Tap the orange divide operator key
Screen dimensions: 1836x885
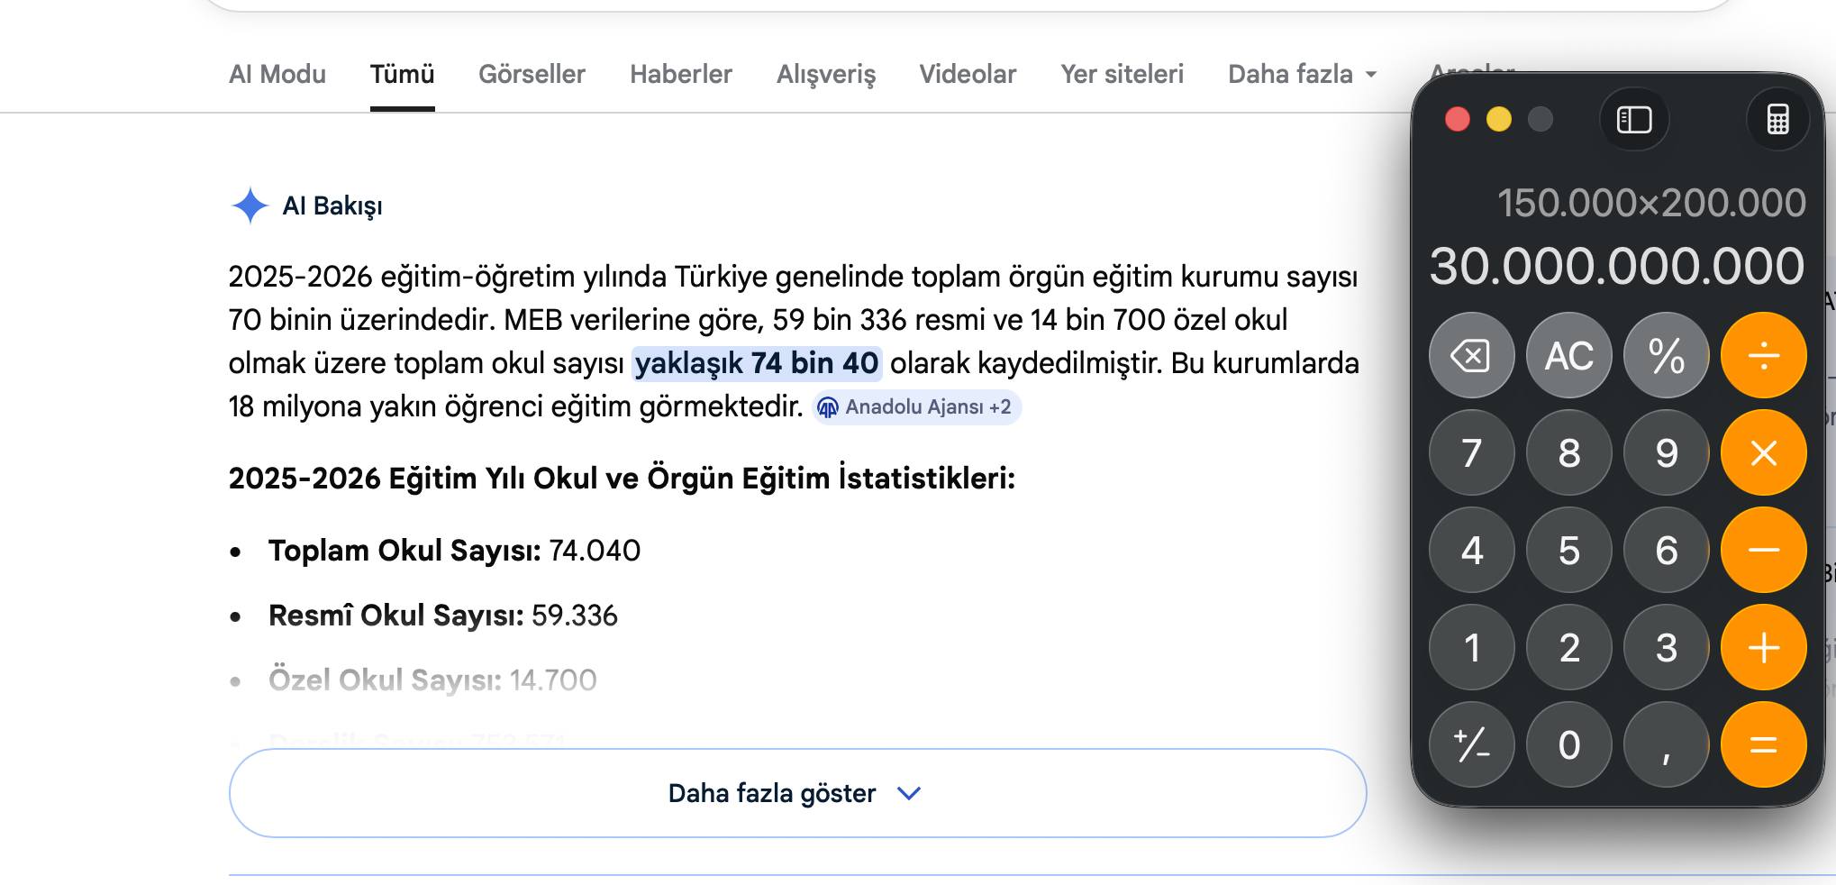(1763, 355)
